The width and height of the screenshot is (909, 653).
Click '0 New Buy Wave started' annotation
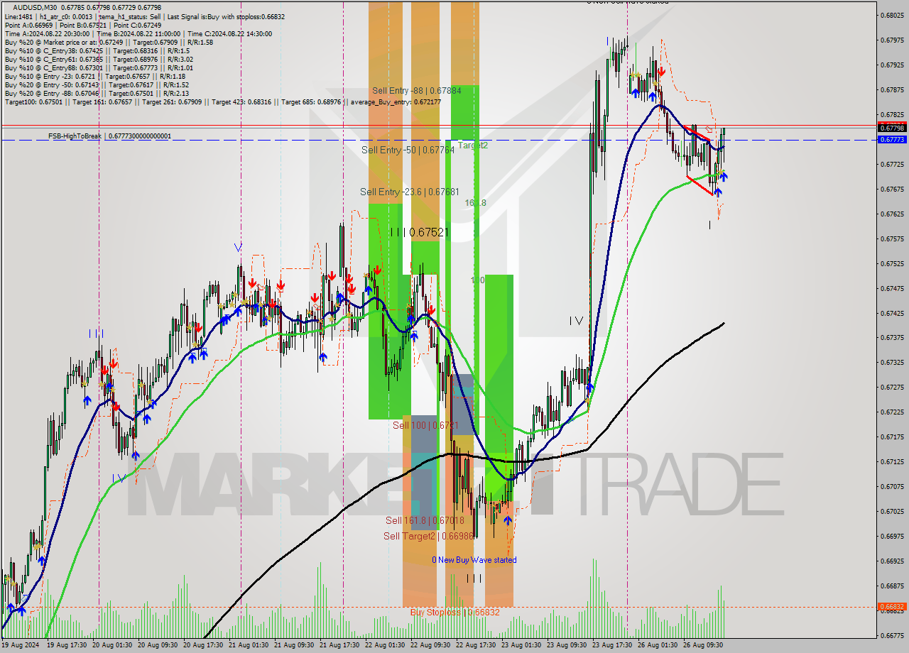click(474, 560)
